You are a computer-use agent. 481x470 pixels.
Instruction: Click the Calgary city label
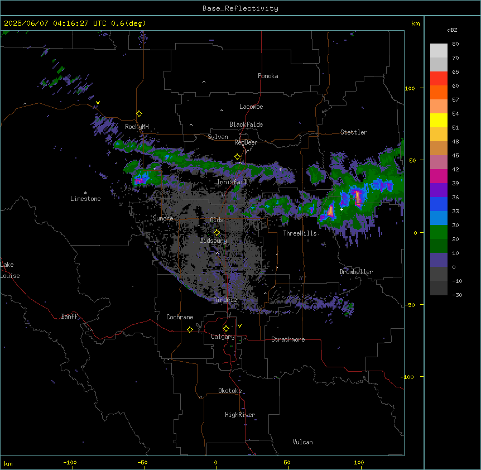coord(223,337)
